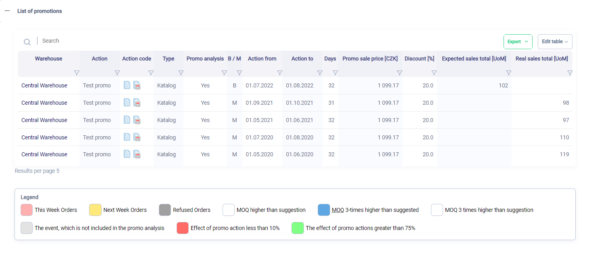
Task: Click filter icon under Discount [%]
Action: [x=434, y=73]
